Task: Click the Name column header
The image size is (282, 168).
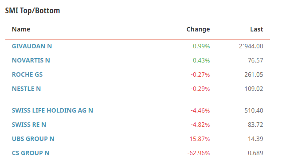Action: coord(21,29)
